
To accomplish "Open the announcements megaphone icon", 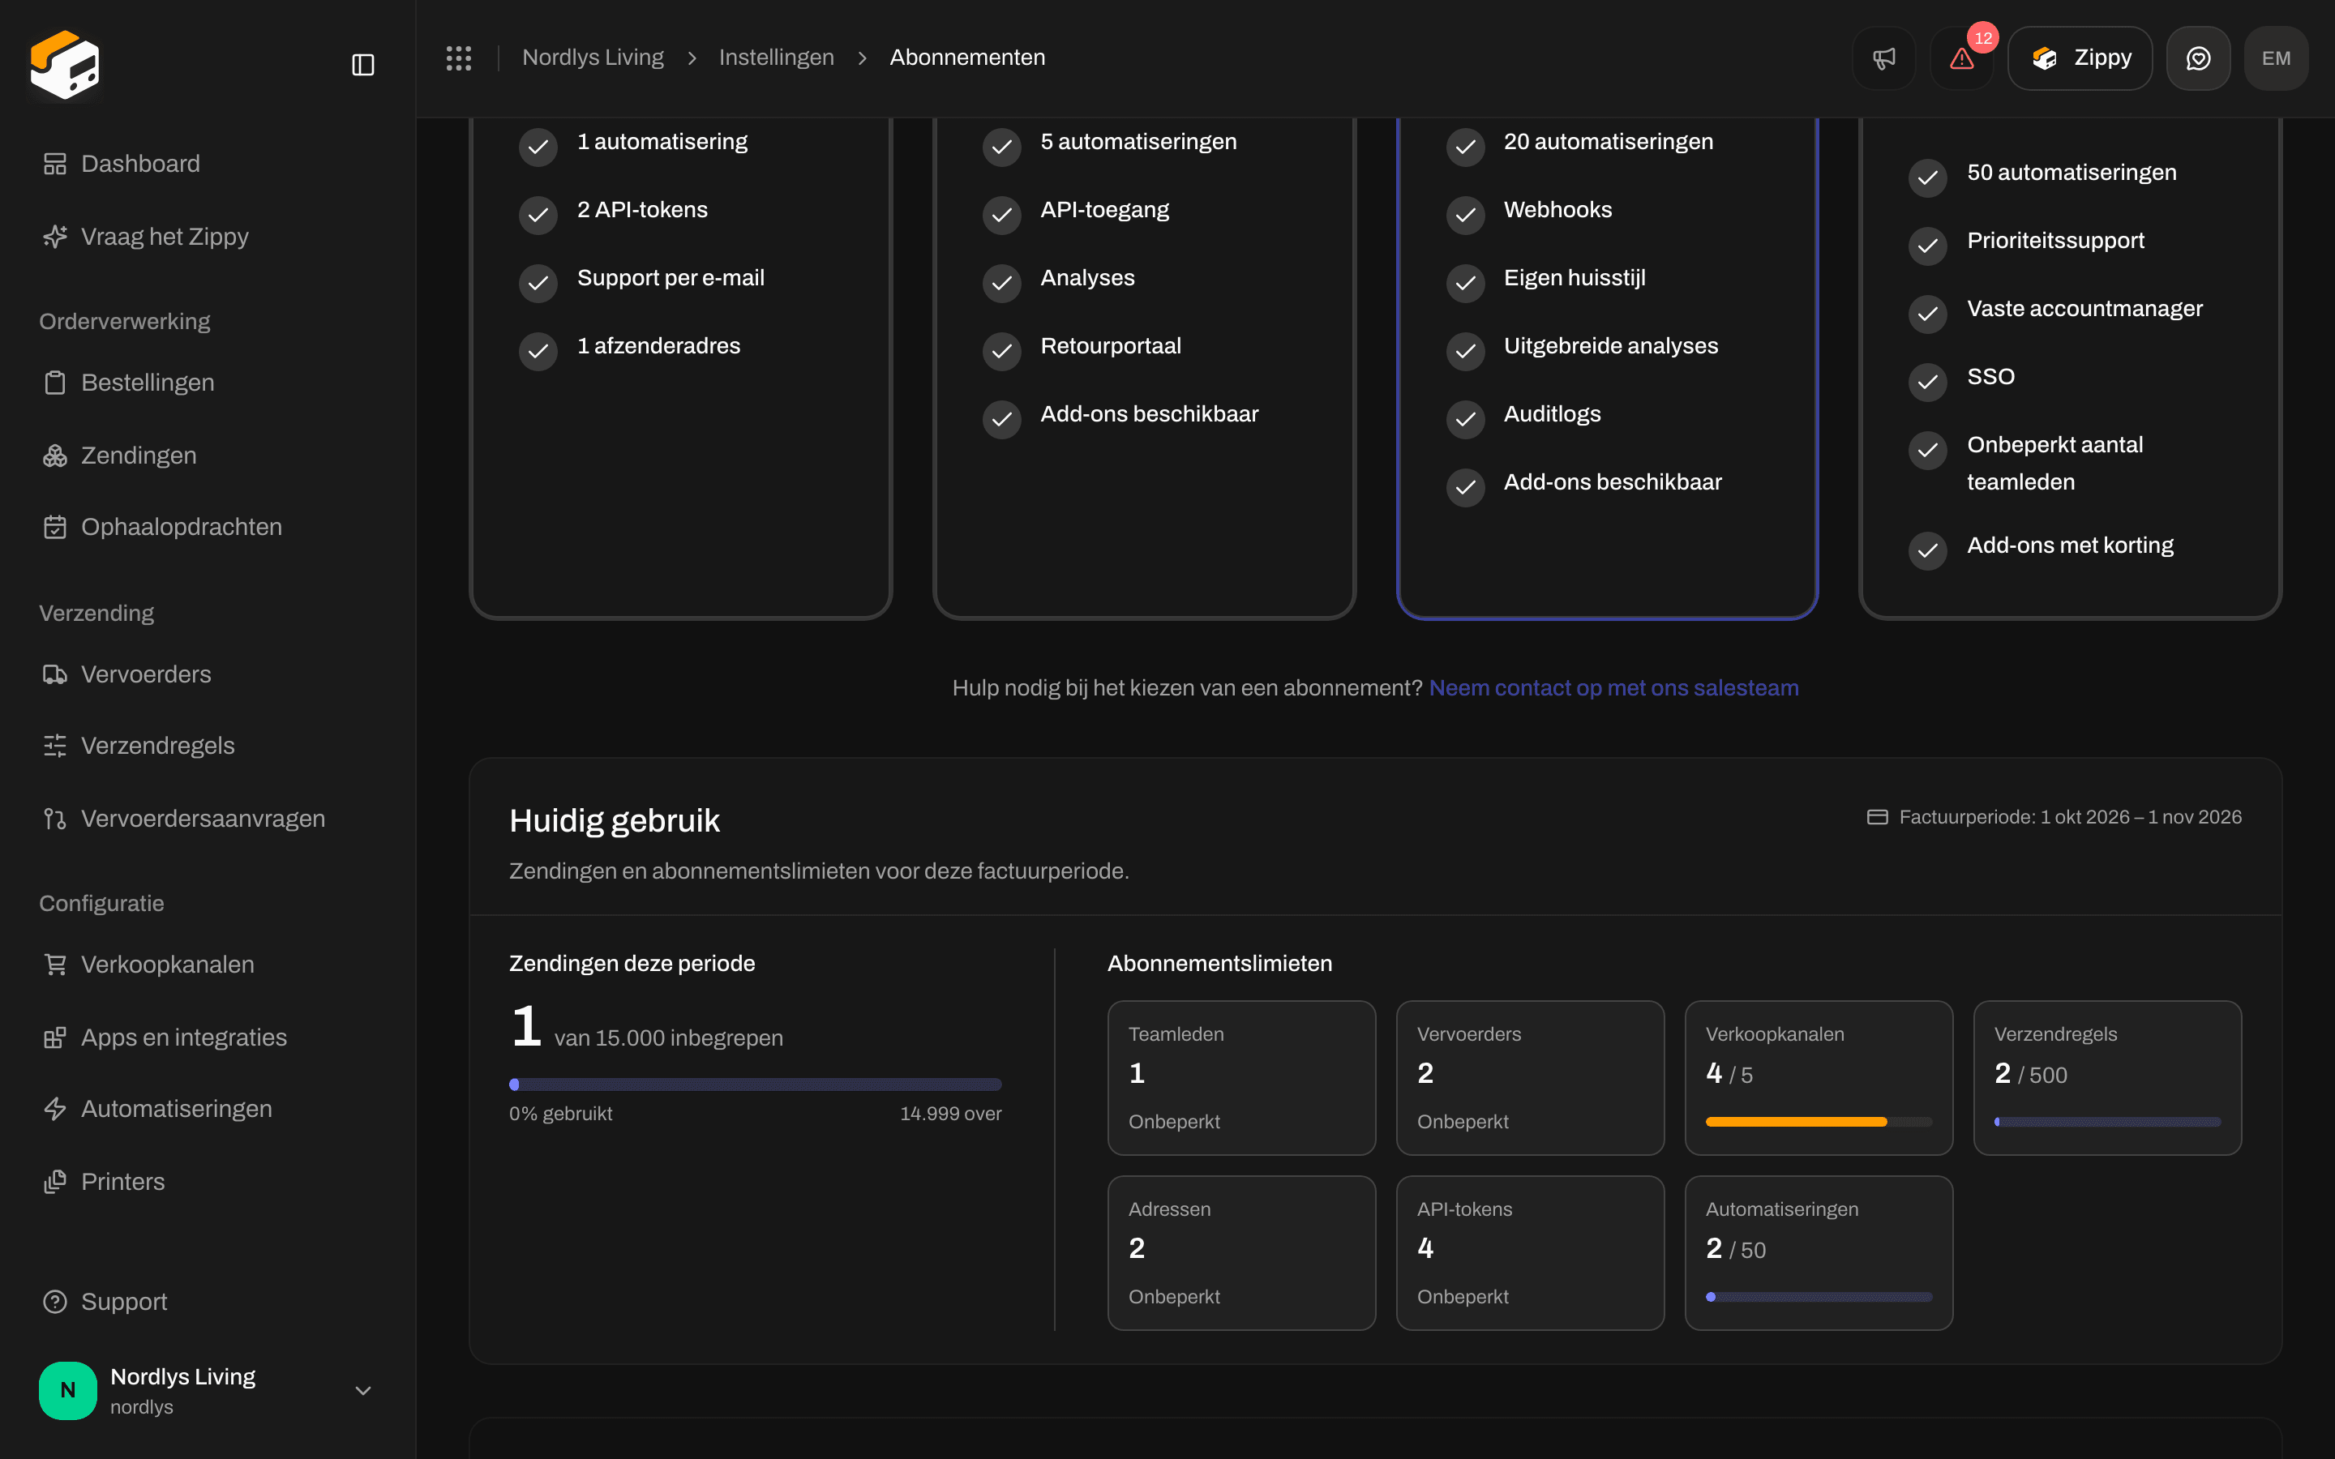I will [x=1883, y=58].
